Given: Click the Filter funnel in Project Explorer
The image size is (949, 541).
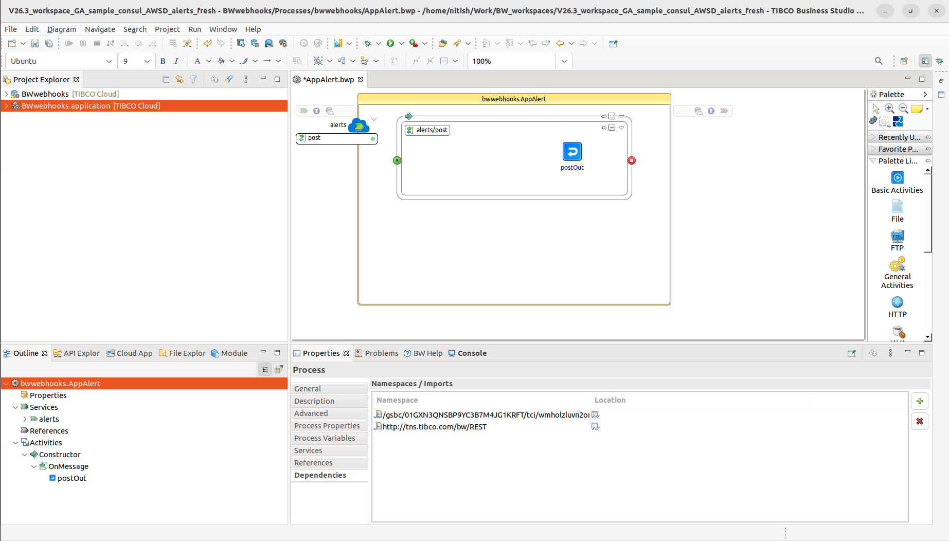Looking at the screenshot, I should [193, 80].
